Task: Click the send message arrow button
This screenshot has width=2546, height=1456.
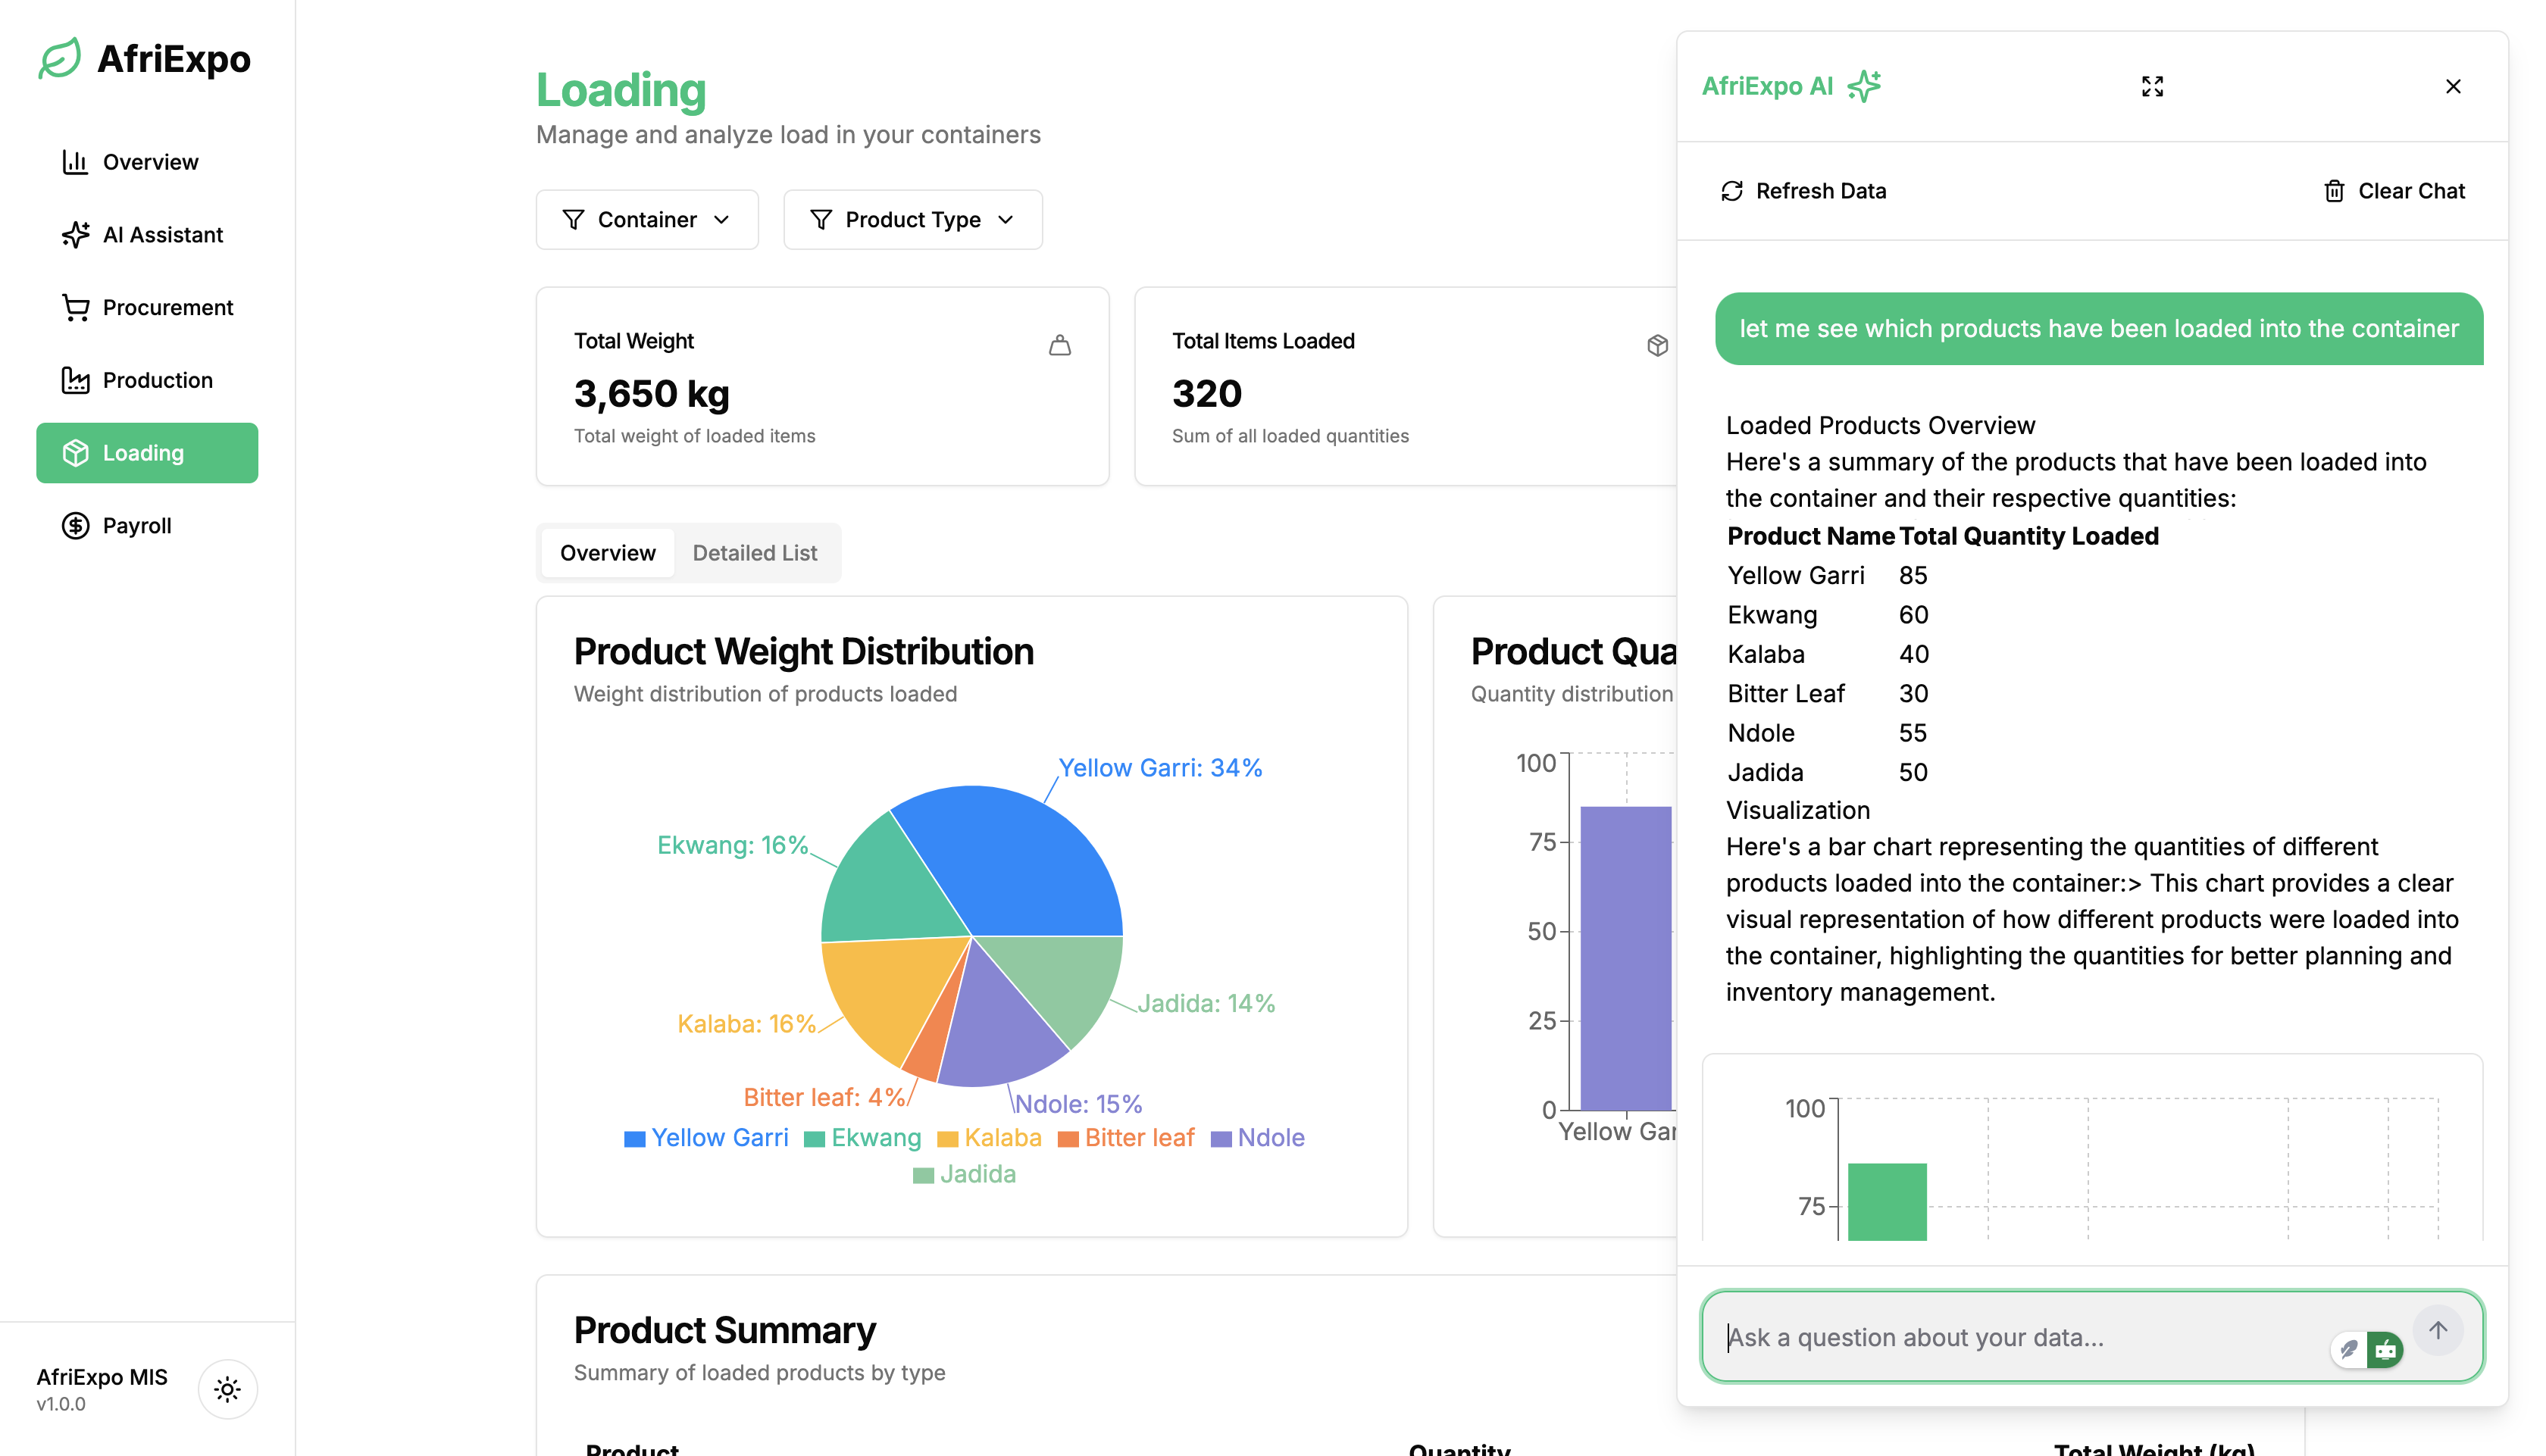Action: (x=2438, y=1331)
